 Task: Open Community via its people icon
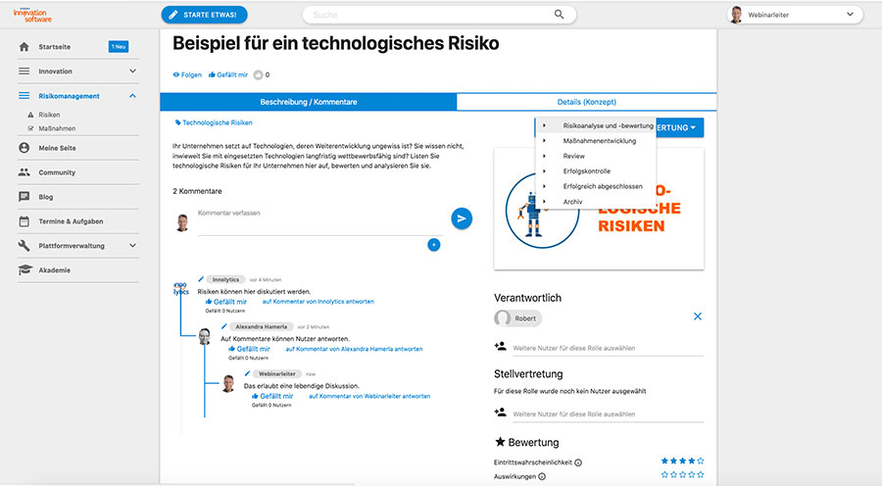tap(24, 172)
